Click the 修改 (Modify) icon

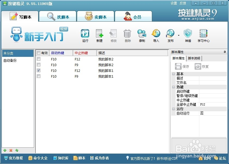coord(113,34)
